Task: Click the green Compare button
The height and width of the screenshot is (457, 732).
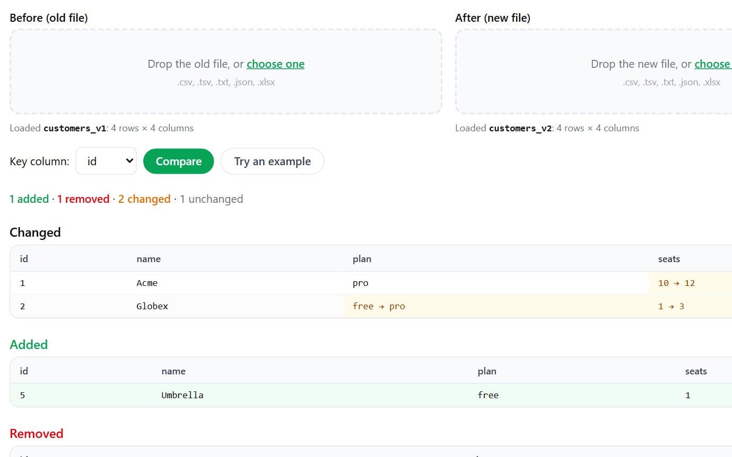Action: point(178,161)
